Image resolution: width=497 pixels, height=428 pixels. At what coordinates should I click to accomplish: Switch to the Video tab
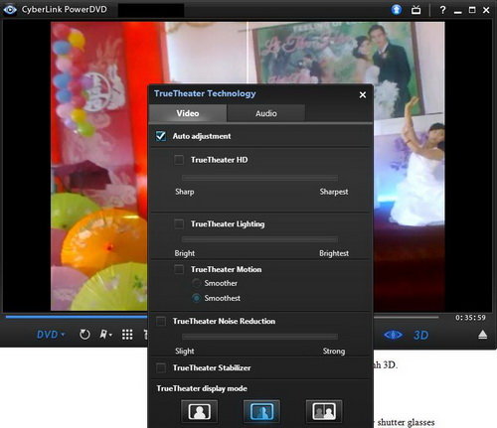[188, 113]
